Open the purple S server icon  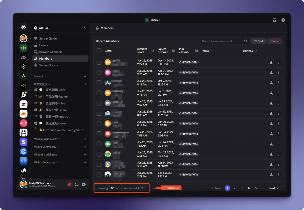pyautogui.click(x=24, y=142)
